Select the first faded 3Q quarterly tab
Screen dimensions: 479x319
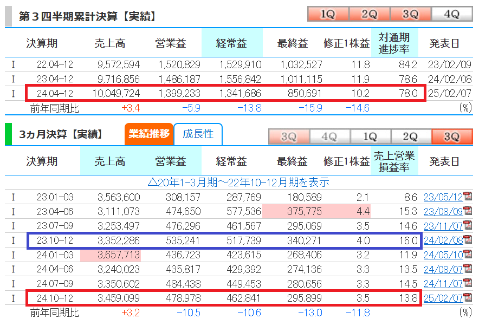click(x=289, y=136)
